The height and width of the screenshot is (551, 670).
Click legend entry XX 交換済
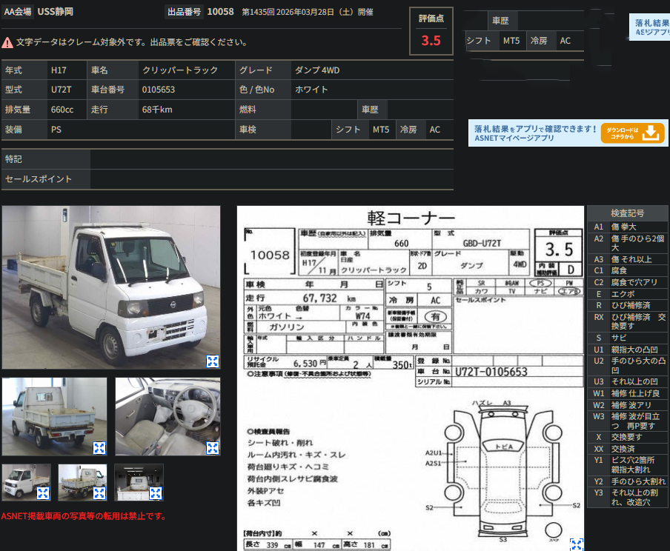[x=627, y=449]
